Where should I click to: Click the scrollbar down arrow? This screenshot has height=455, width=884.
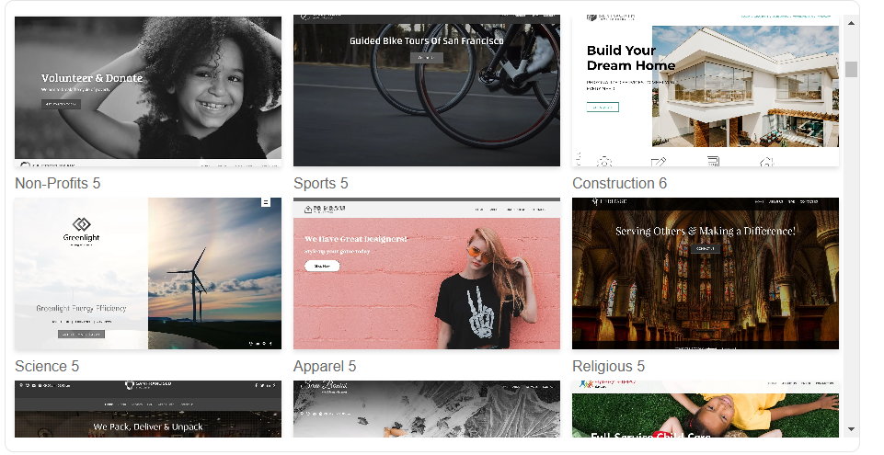click(851, 429)
